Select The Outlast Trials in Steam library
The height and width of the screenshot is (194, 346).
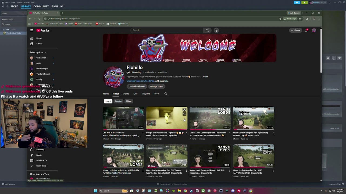pyautogui.click(x=13, y=33)
